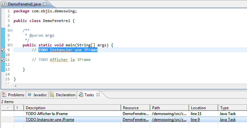Sort by the completion column header
This screenshot has width=247, height=128.
coord(8,108)
